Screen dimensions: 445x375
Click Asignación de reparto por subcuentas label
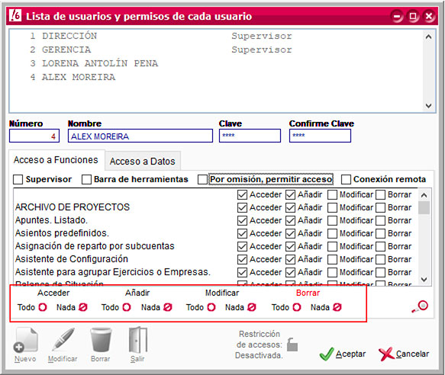click(95, 245)
